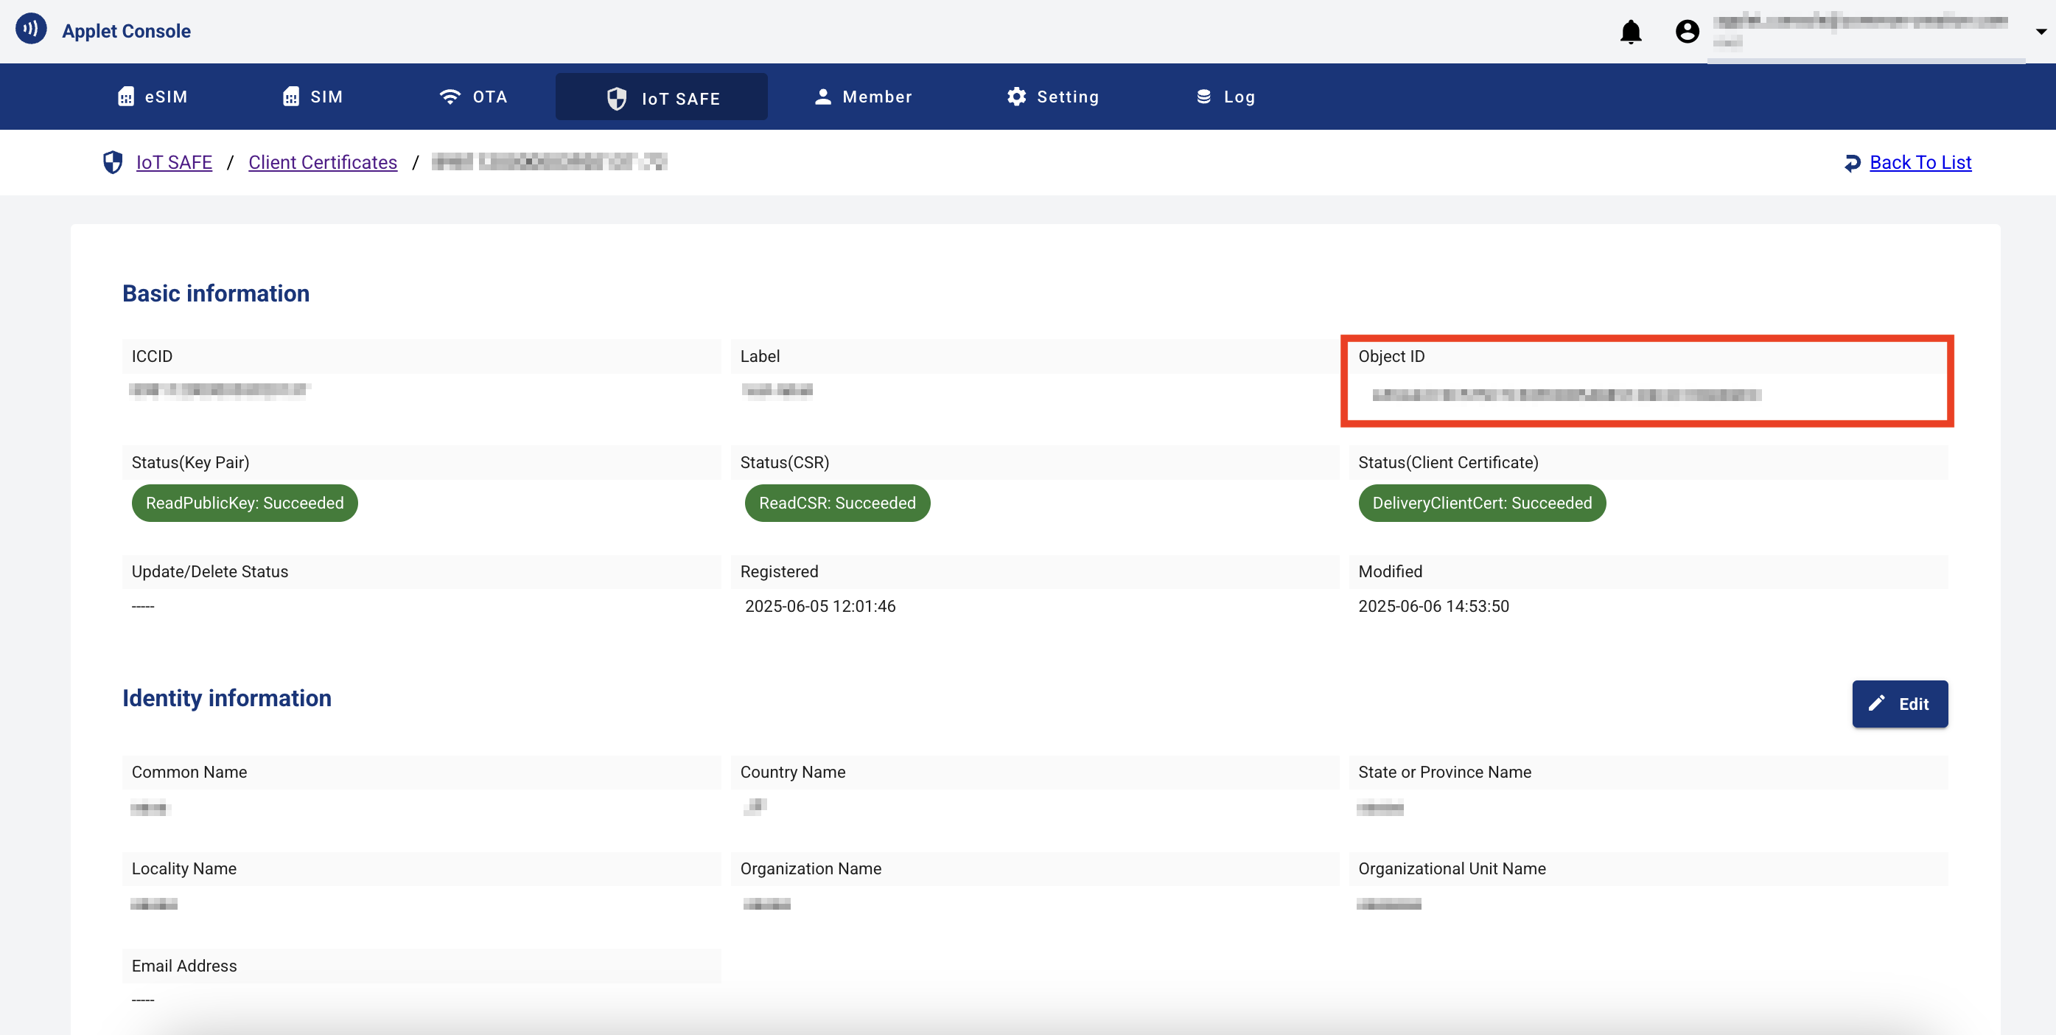The width and height of the screenshot is (2056, 1035).
Task: Switch to the OTA tab
Action: [473, 97]
